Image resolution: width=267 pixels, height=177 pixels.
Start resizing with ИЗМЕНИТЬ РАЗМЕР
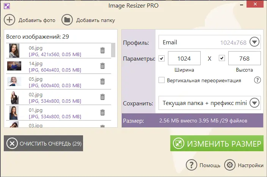click(x=217, y=144)
